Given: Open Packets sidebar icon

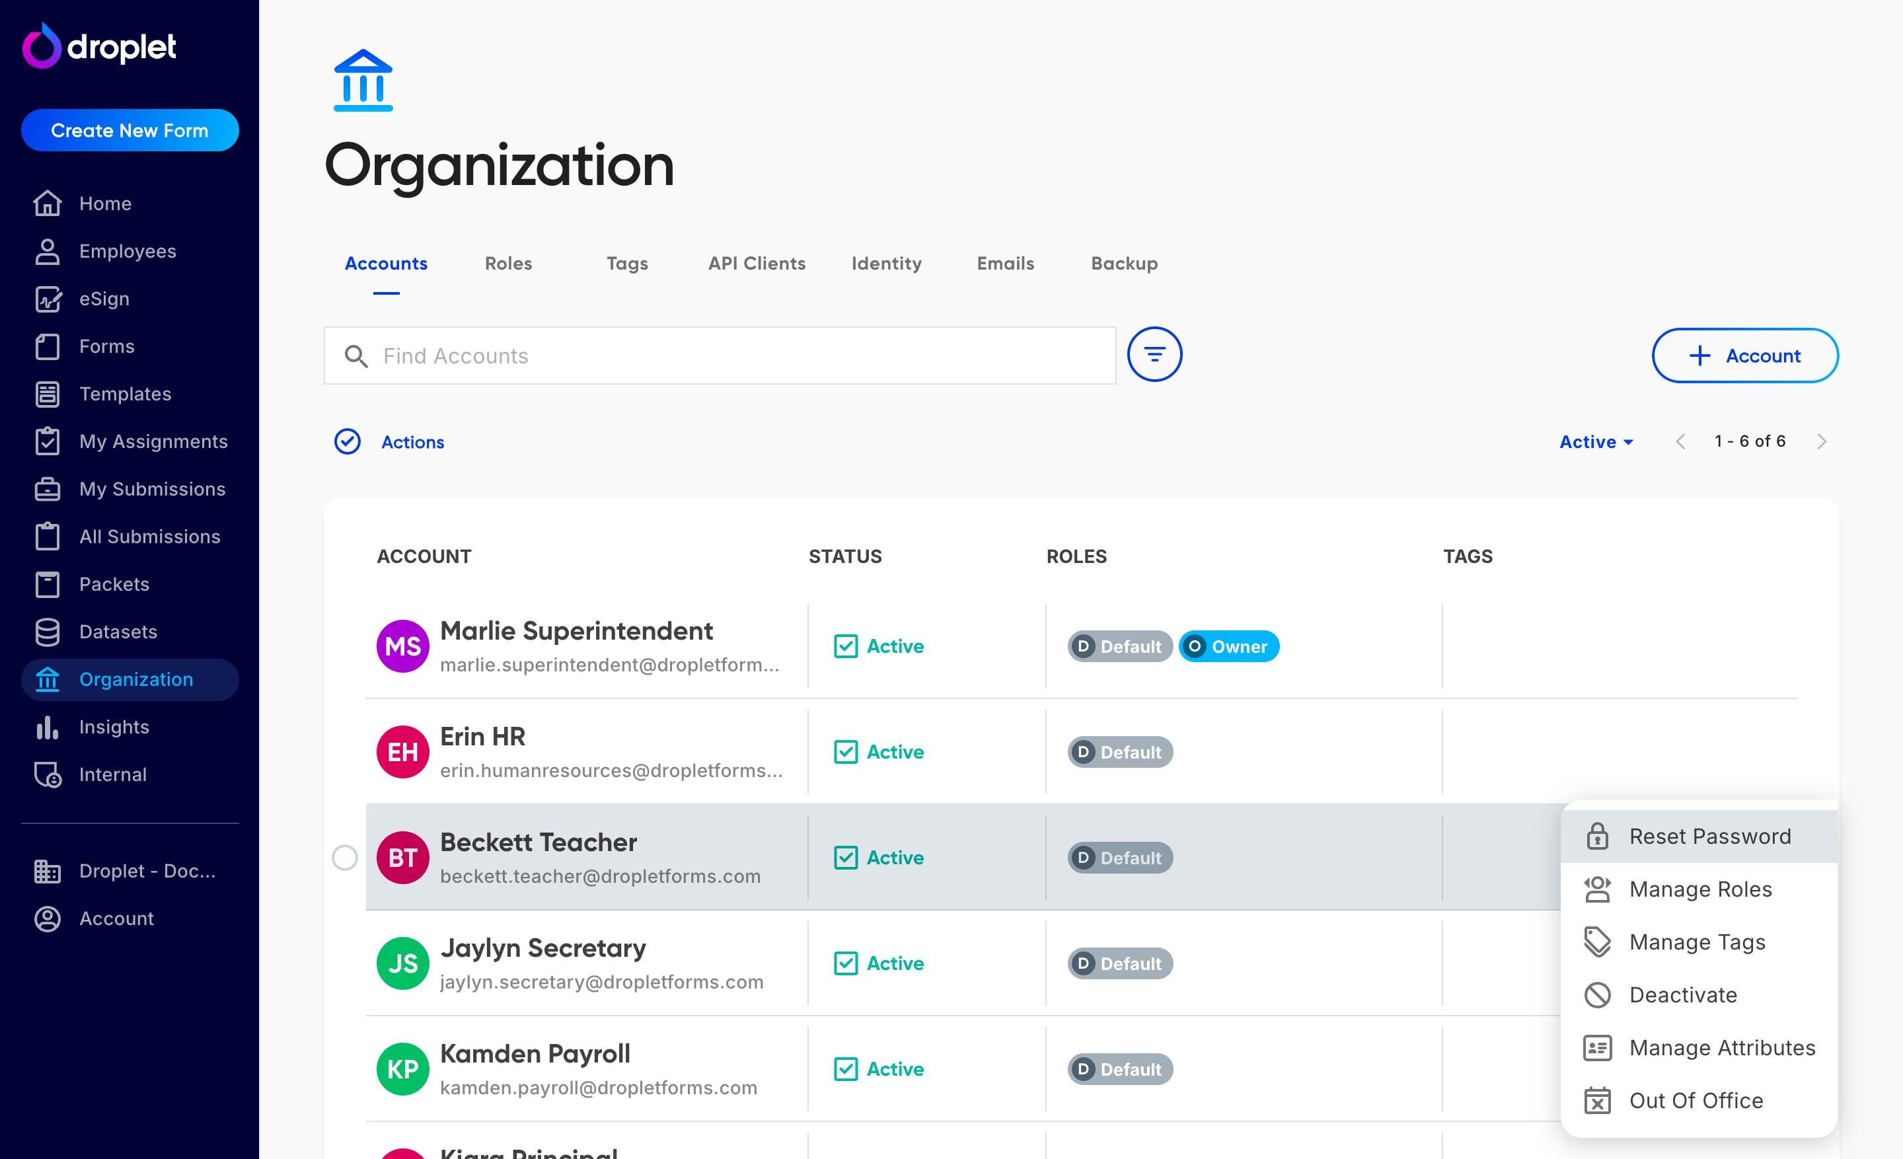Looking at the screenshot, I should [x=47, y=585].
